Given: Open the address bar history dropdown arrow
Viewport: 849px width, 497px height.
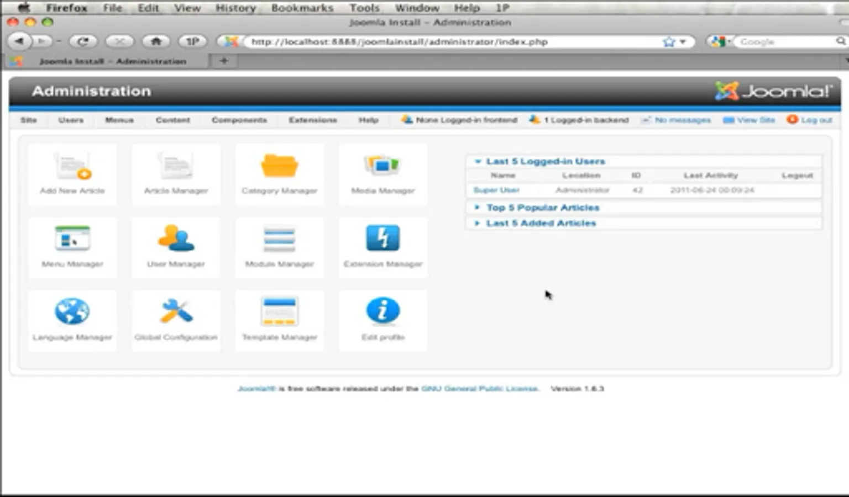Looking at the screenshot, I should [x=683, y=42].
